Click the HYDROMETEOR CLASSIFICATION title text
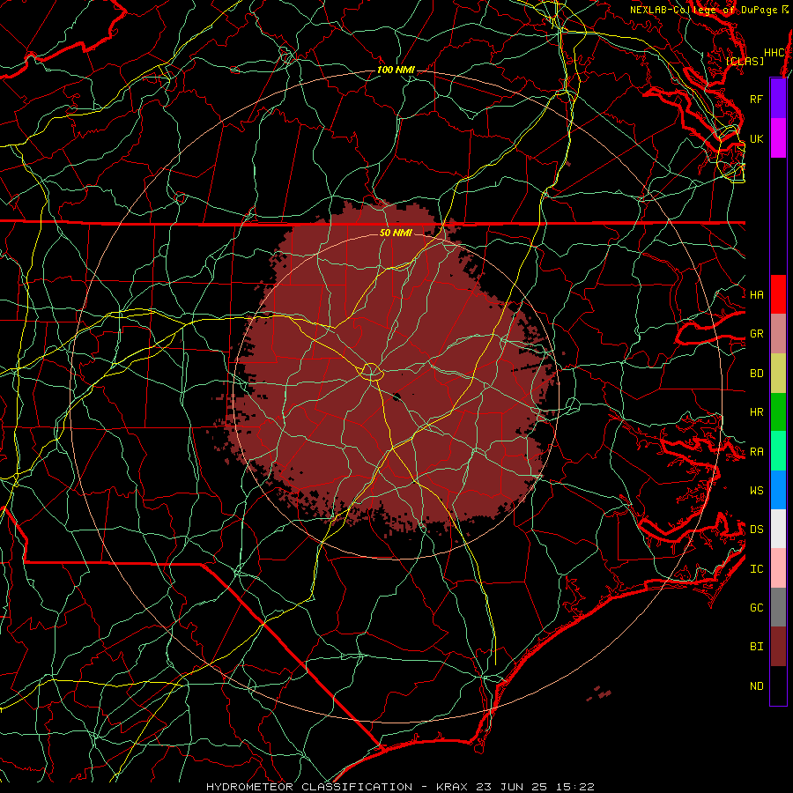Viewport: 793px width, 793px height. (x=309, y=787)
